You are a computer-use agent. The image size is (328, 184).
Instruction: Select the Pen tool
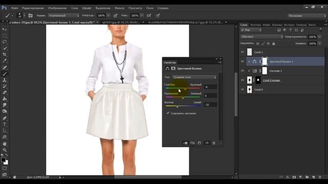coord(5,118)
